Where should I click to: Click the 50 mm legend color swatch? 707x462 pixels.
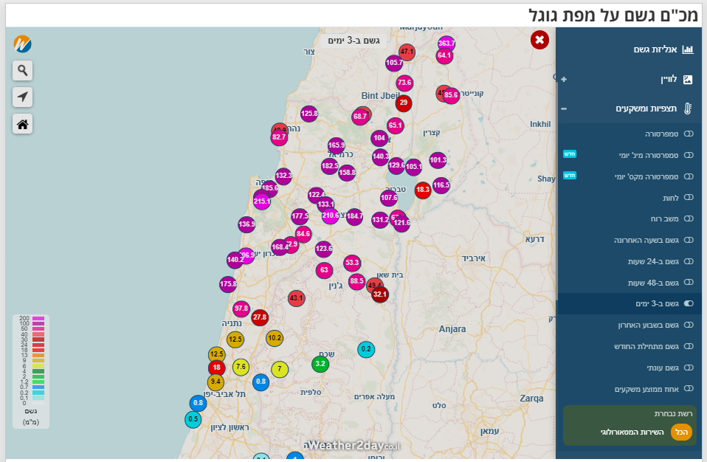38,329
